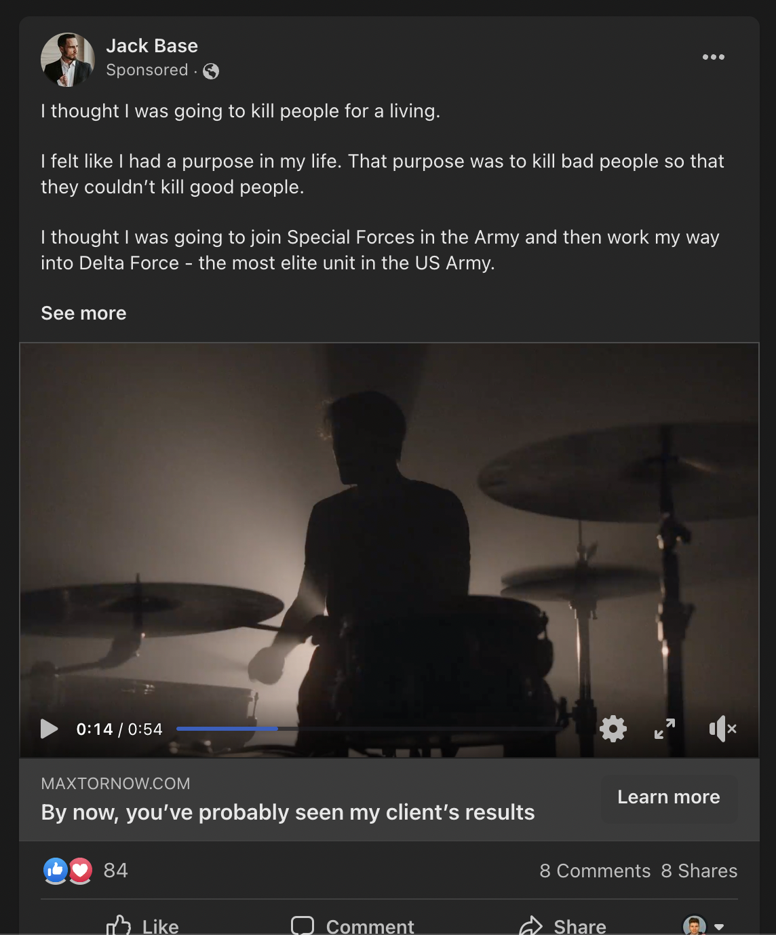Viewport: 776px width, 935px height.
Task: Open video settings gear
Action: coord(613,729)
